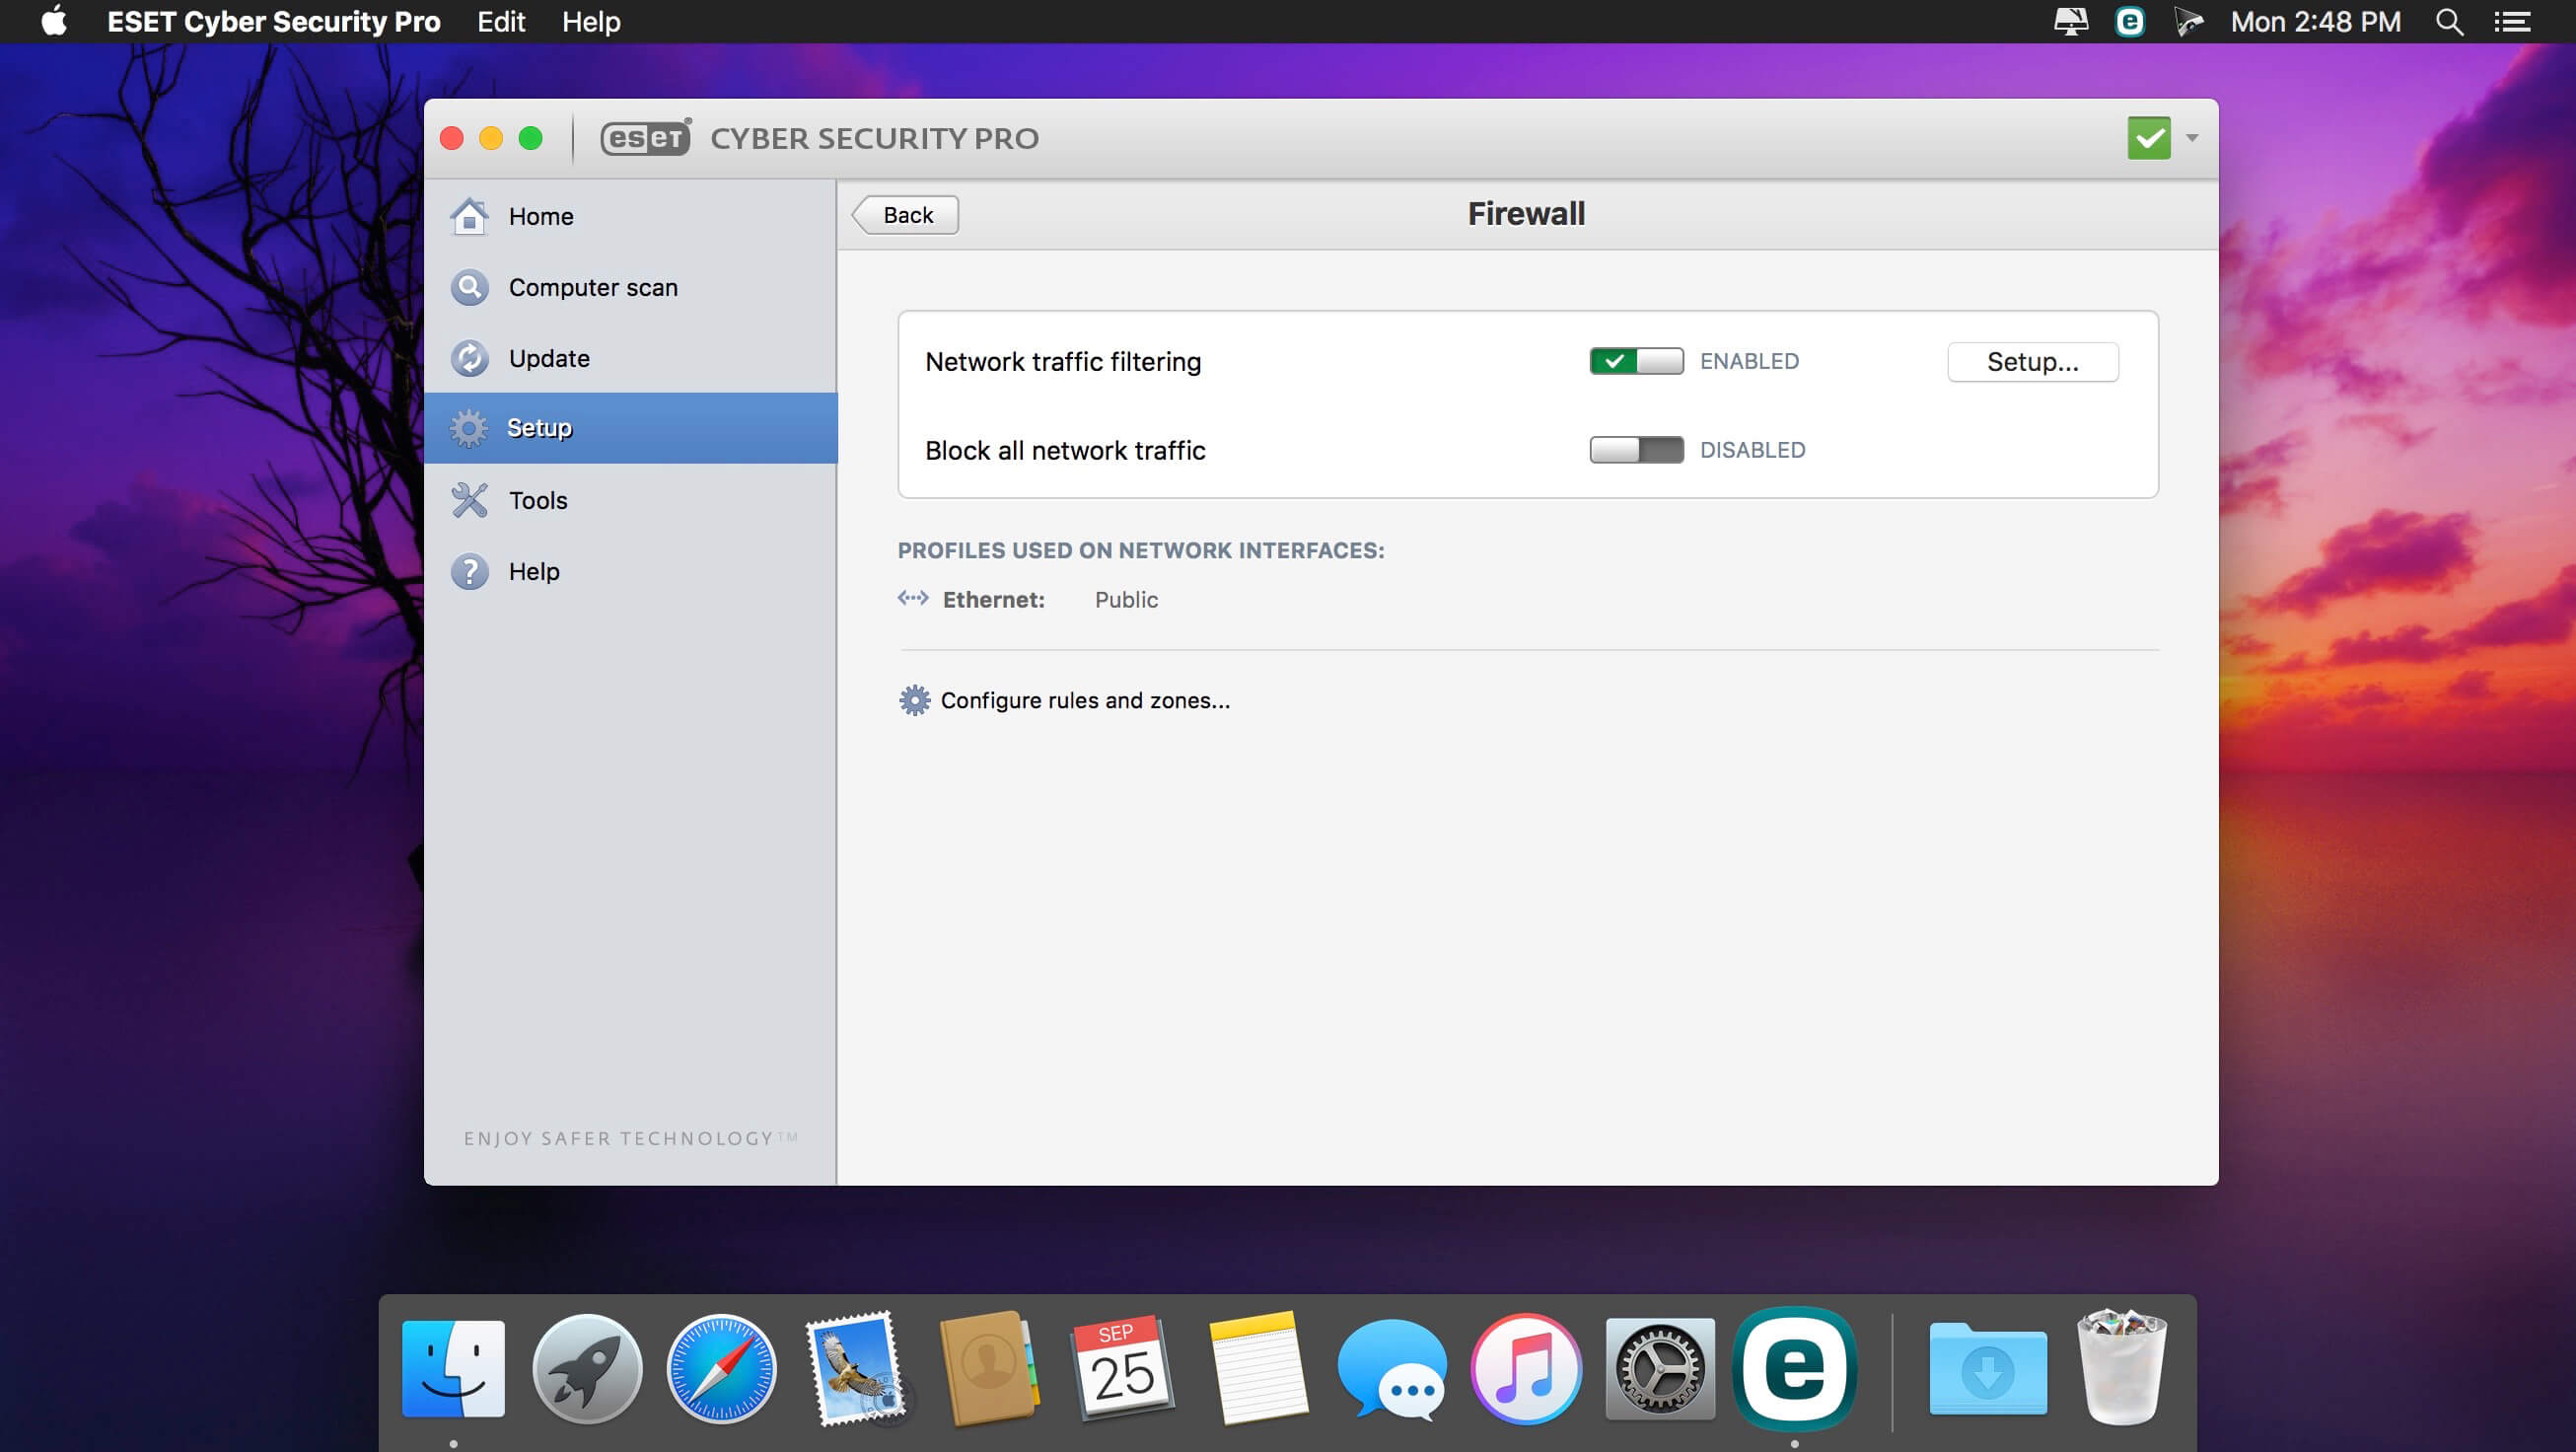Open the Apple menu

coord(54,21)
